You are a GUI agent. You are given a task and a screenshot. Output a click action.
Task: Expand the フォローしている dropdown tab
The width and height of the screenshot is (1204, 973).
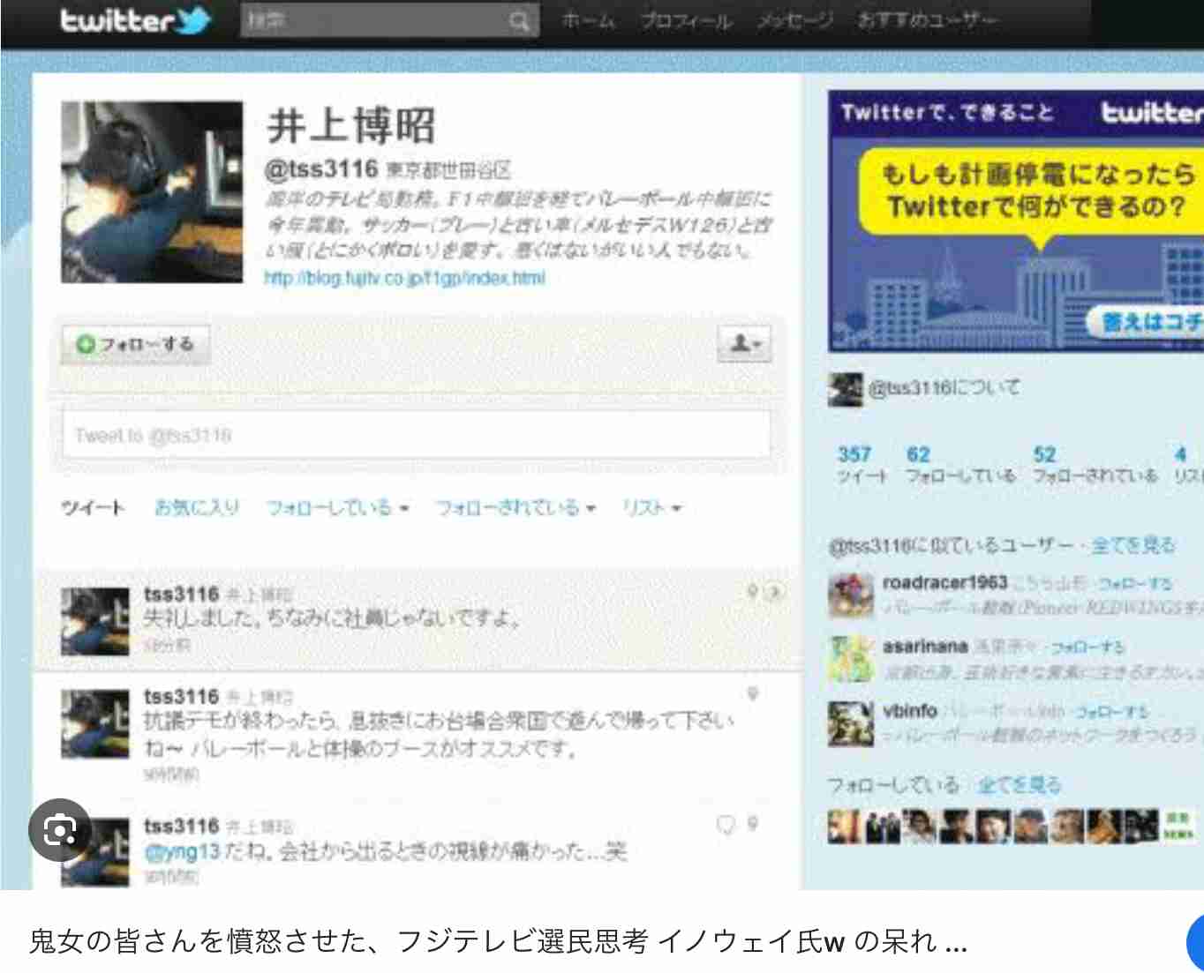338,508
